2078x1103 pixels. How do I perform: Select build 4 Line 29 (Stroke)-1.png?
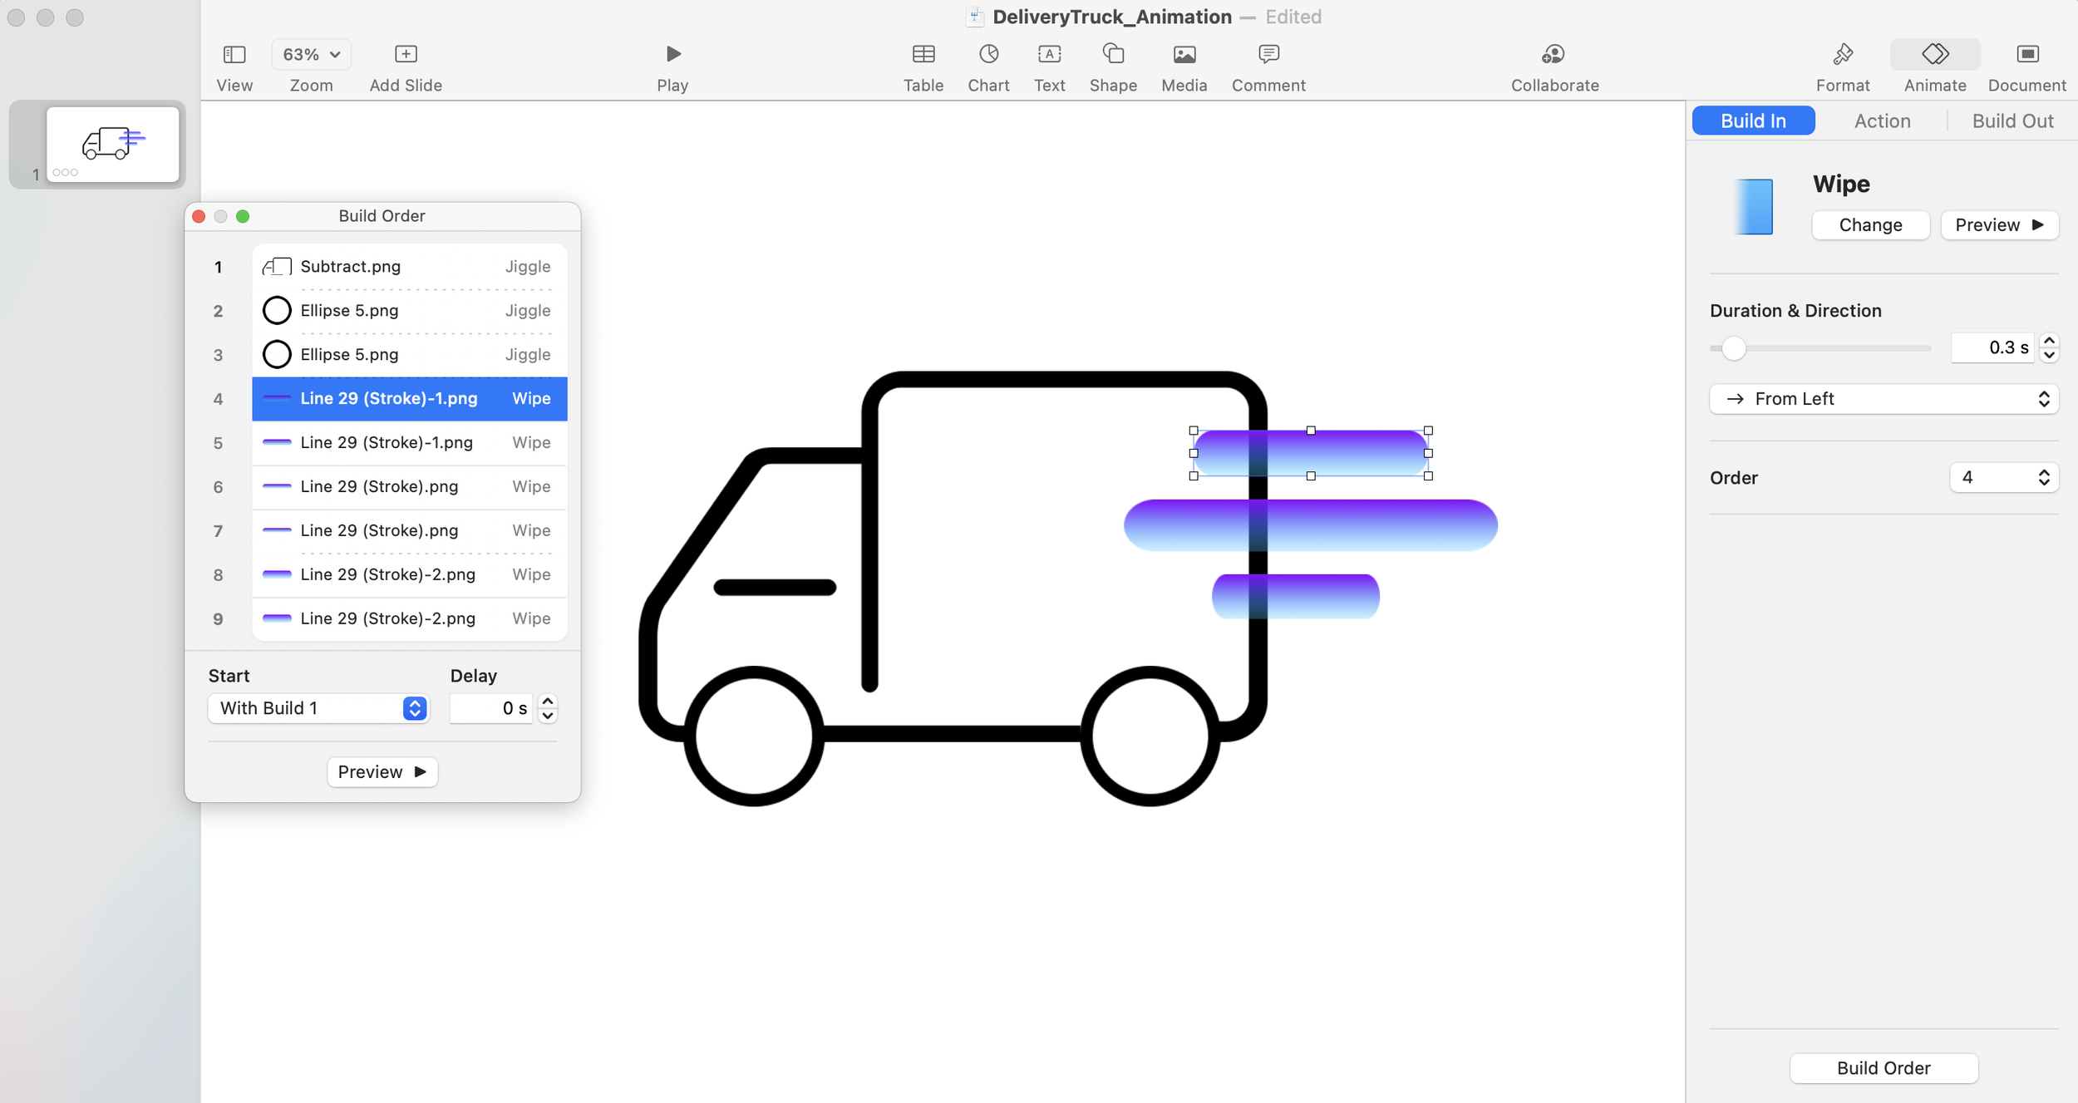[409, 399]
